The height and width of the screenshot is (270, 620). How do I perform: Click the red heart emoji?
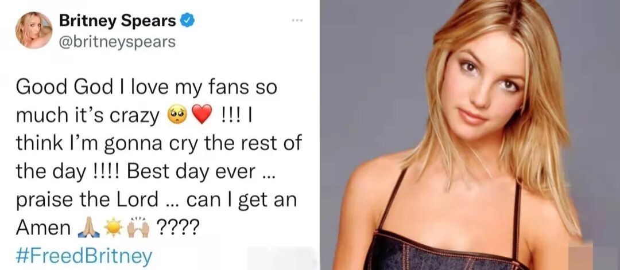click(201, 115)
